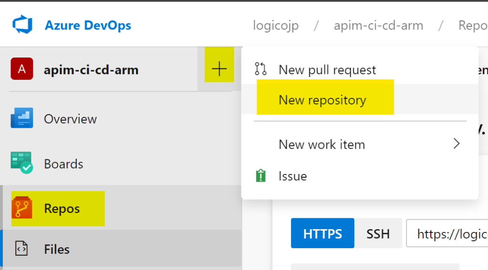Expand the New work item chevron arrow

tap(457, 144)
